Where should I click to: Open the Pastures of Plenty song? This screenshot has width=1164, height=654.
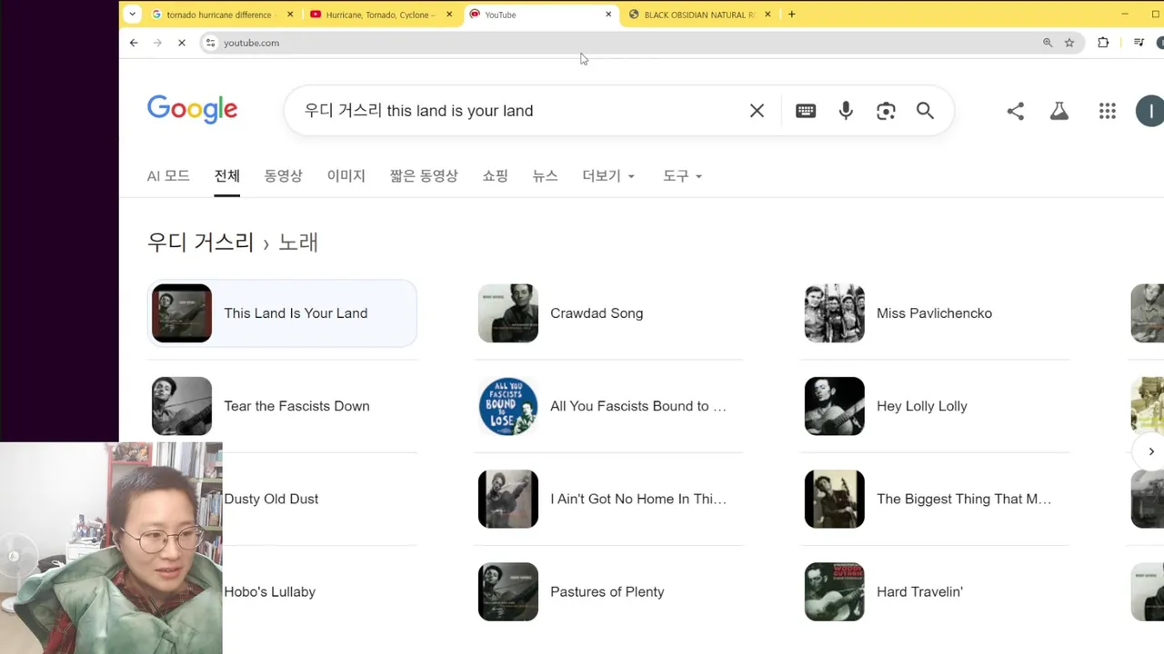[x=608, y=591]
